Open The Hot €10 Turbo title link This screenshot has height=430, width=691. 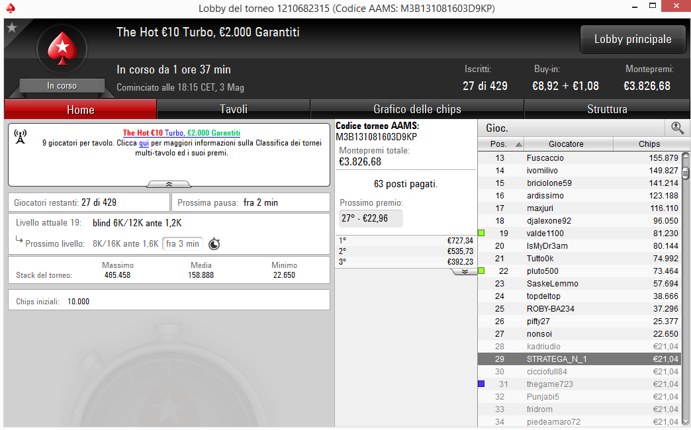coord(181,133)
